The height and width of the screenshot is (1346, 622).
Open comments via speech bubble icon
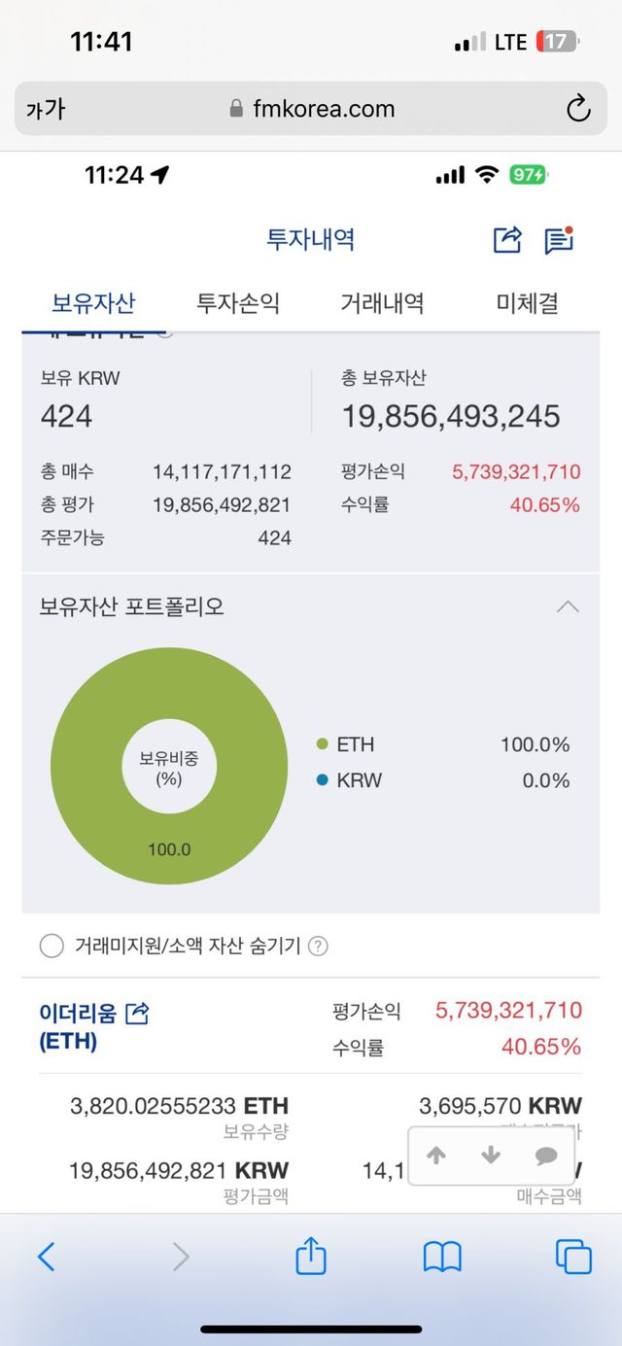click(x=546, y=1156)
